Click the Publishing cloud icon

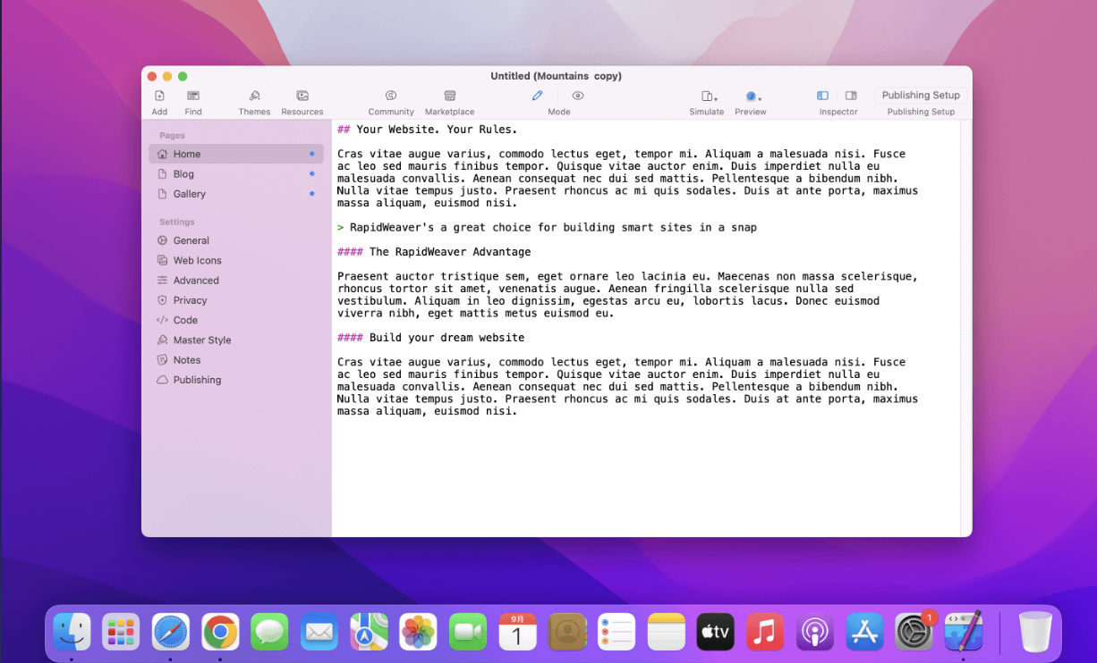coord(162,380)
